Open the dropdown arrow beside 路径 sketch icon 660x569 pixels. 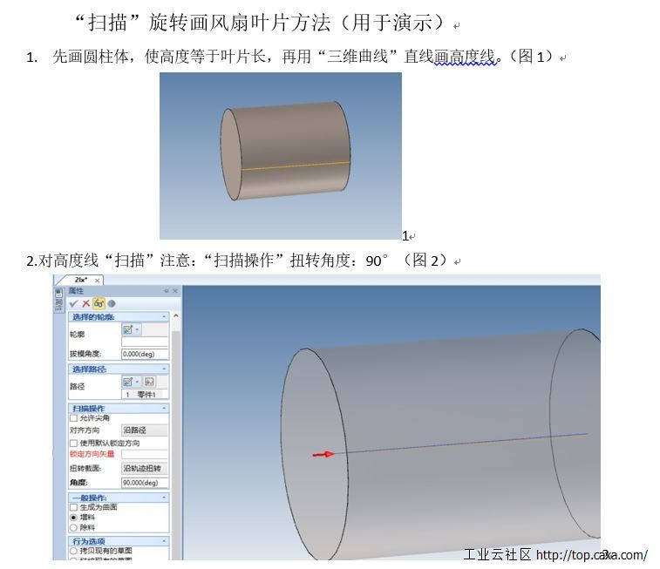(x=137, y=382)
